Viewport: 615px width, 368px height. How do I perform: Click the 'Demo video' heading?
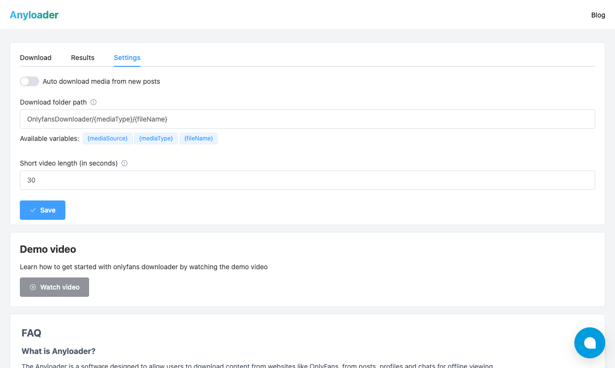pos(48,249)
